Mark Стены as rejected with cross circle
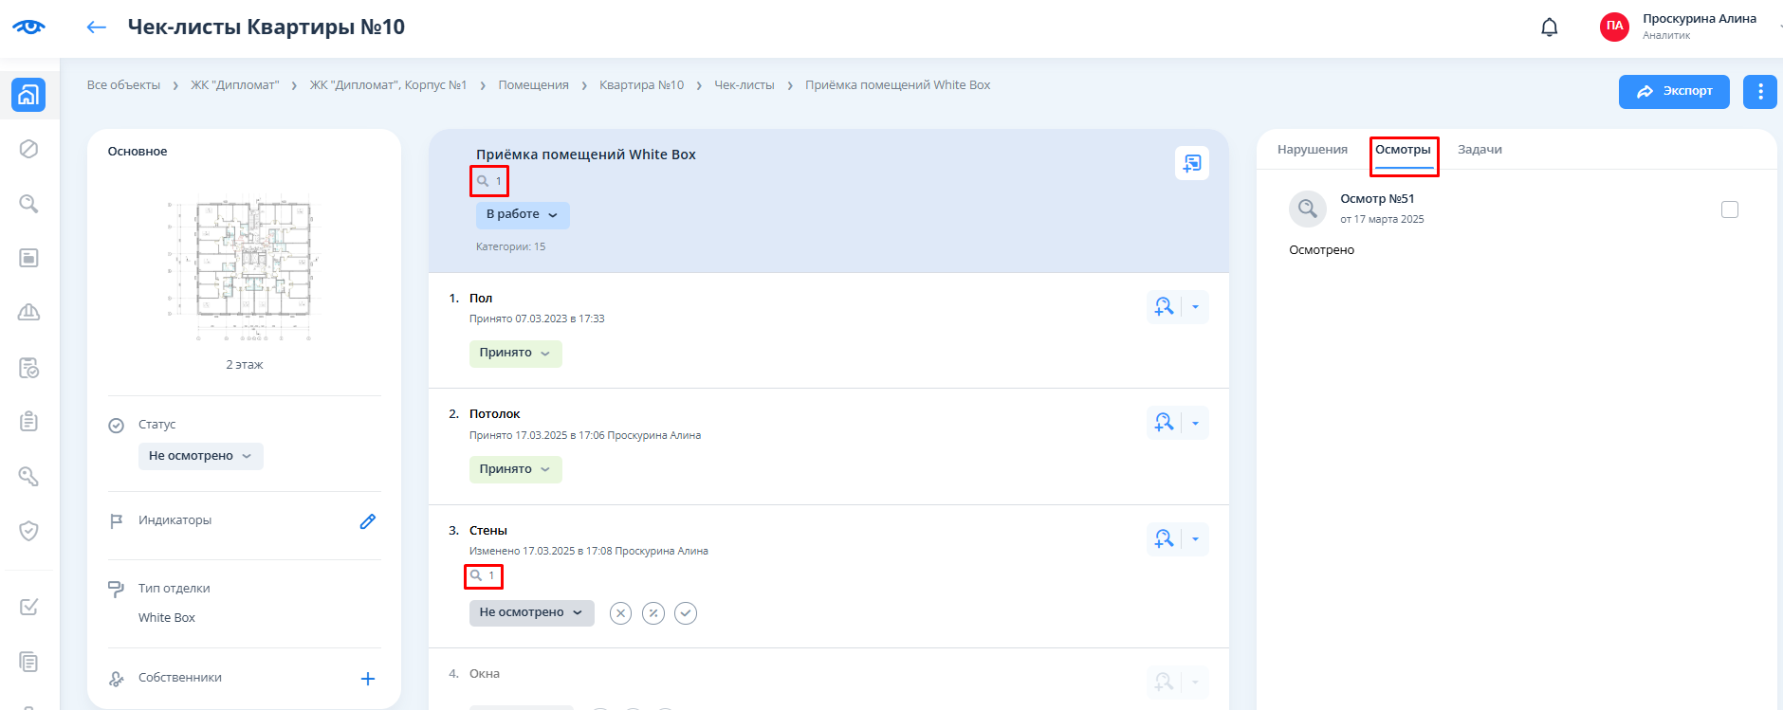 (620, 613)
